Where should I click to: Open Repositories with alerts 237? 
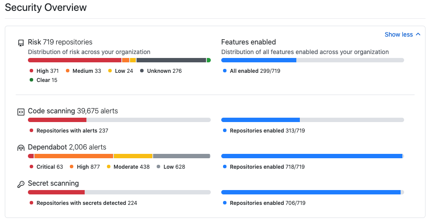tap(69, 131)
